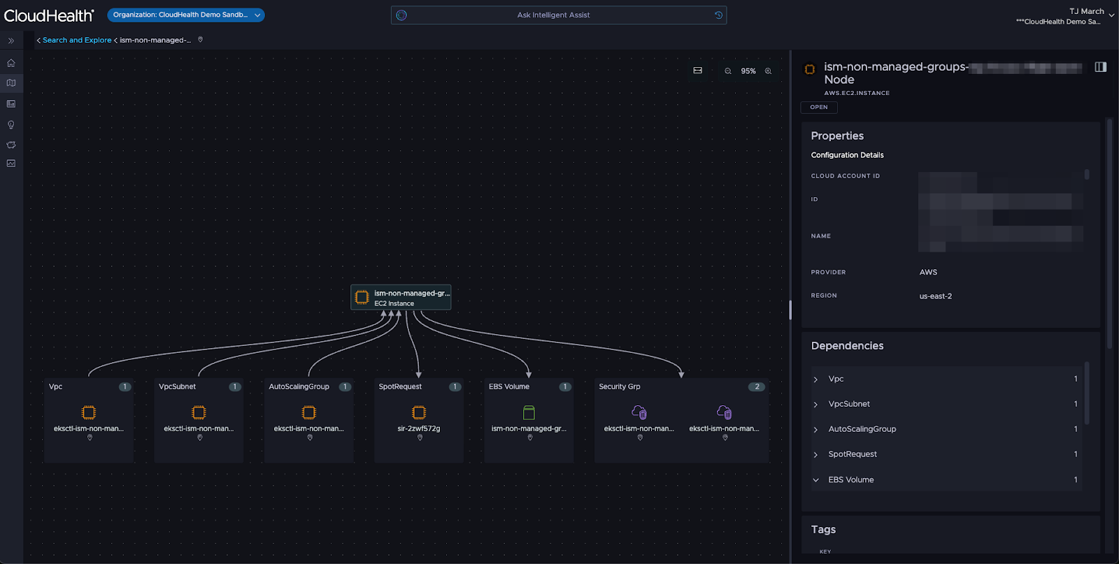1119x564 pixels.
Task: Zoom in on the dependency graph
Action: (x=768, y=71)
